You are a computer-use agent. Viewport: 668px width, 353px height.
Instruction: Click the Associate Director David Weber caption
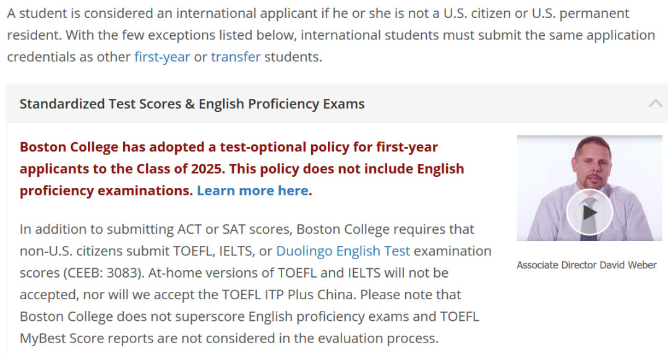pos(586,265)
